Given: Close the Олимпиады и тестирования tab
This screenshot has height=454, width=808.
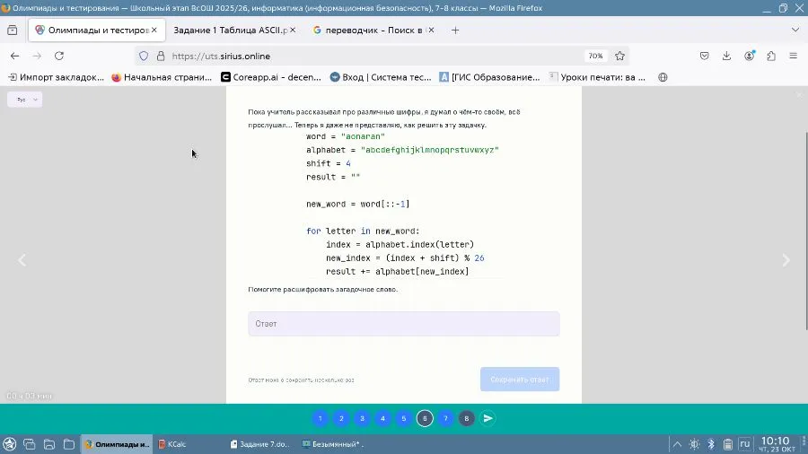Looking at the screenshot, I should [154, 31].
